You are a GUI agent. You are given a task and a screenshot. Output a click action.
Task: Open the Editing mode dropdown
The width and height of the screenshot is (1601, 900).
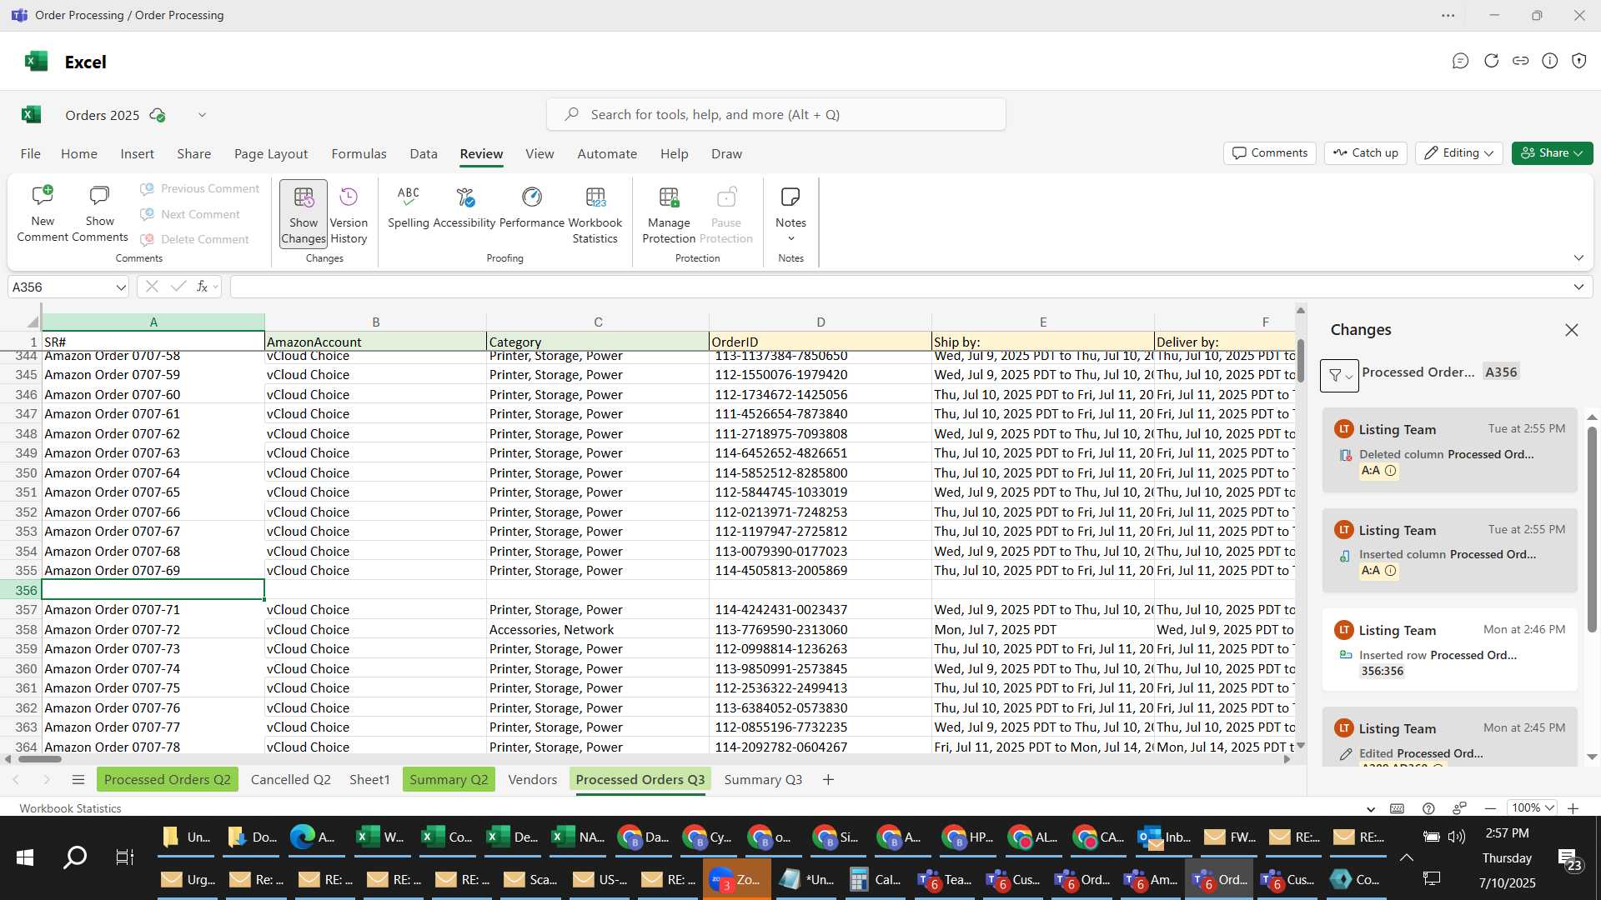[x=1458, y=152]
